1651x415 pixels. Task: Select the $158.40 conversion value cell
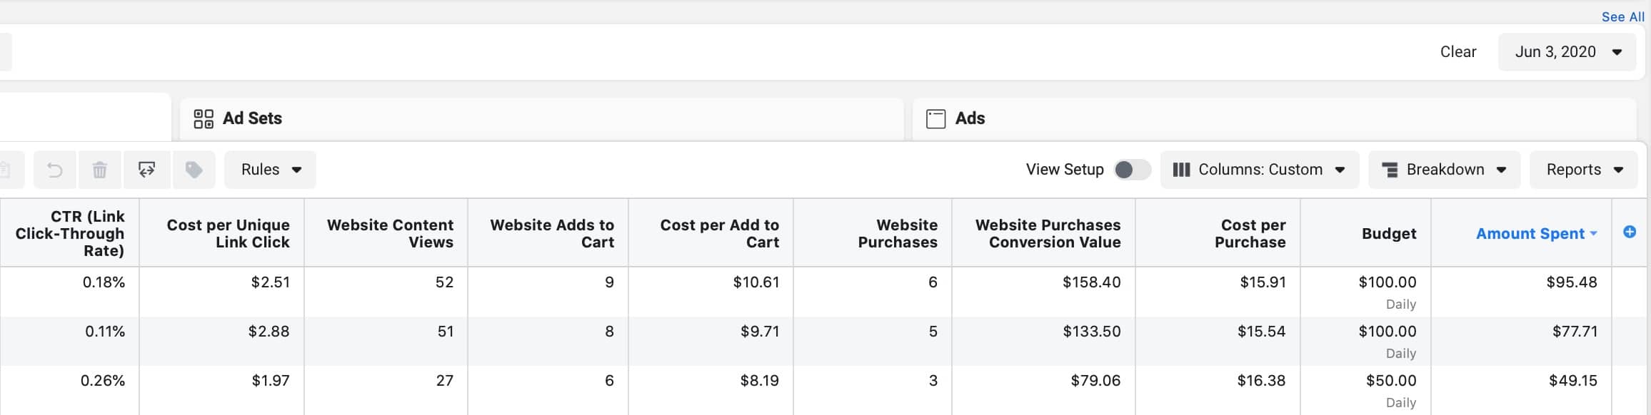(1090, 282)
